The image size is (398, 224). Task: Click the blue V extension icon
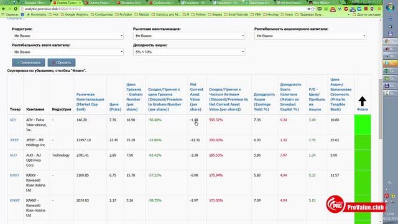pyautogui.click(x=340, y=9)
